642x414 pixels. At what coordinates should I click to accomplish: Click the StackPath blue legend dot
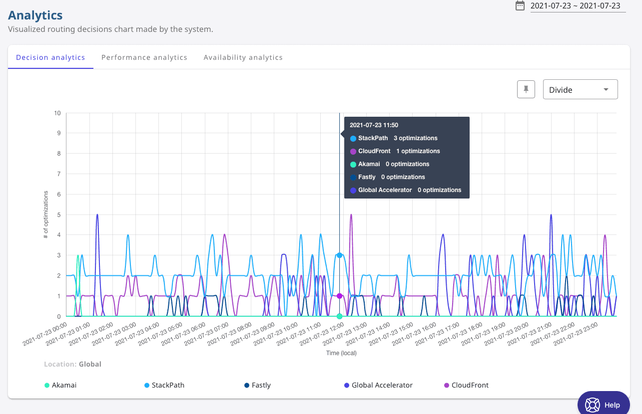pos(147,385)
